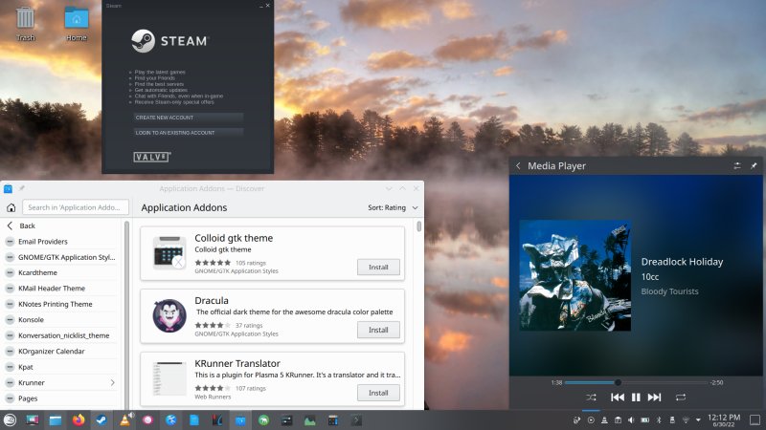Install the Dracula theme

tap(378, 330)
